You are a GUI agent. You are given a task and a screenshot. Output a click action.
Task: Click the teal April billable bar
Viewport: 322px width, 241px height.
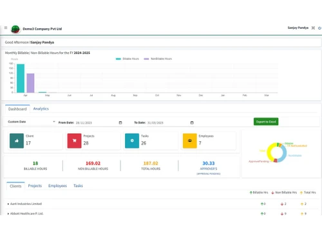(21, 78)
